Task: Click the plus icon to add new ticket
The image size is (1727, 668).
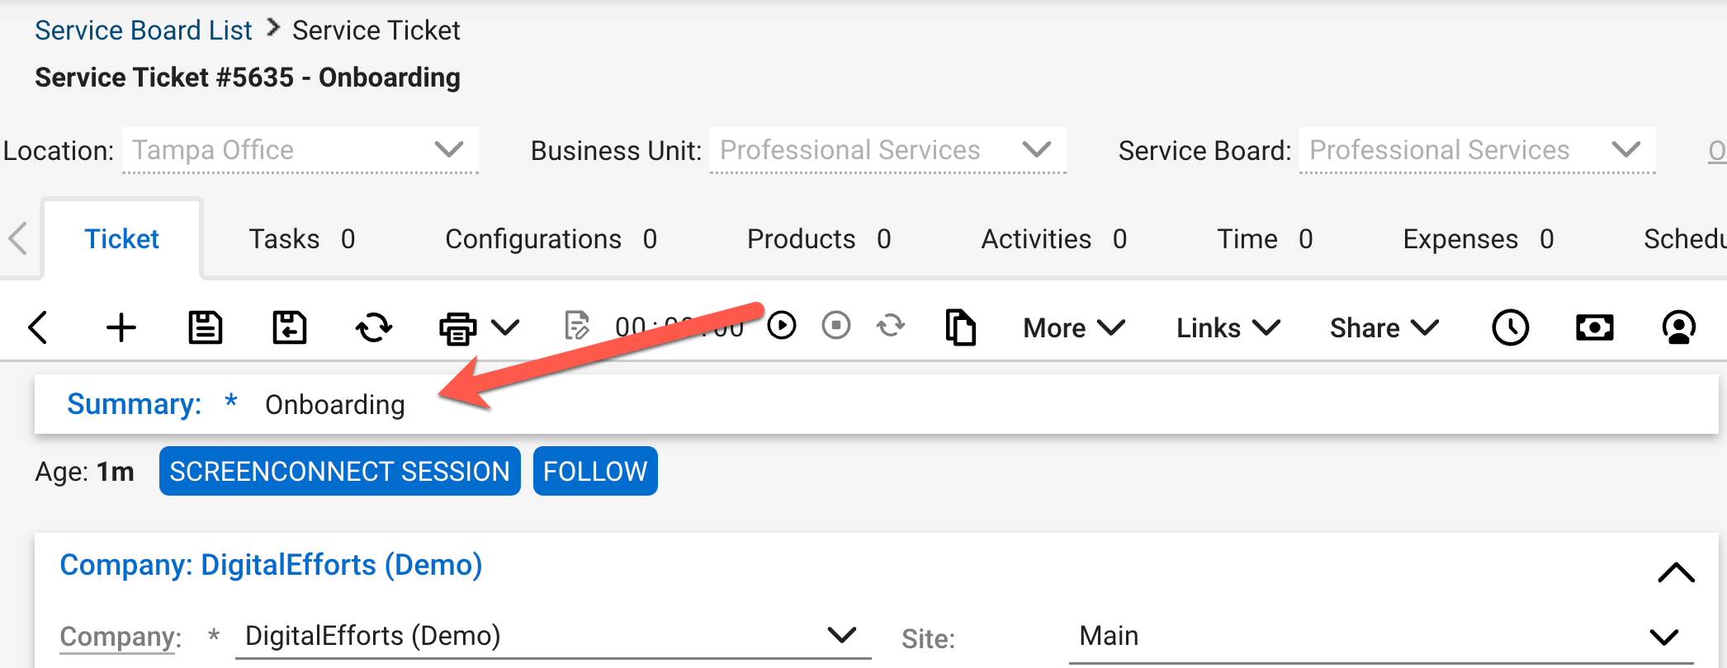Action: tap(121, 327)
